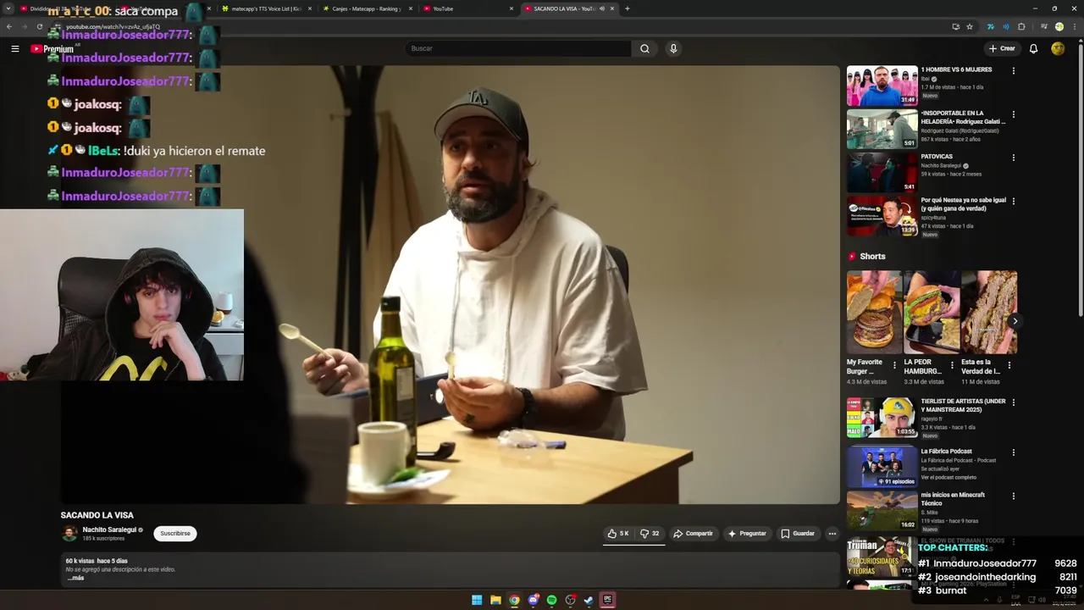Switch to Canjes - Matecapp Ranking tab
This screenshot has width=1084, height=610.
[x=368, y=8]
